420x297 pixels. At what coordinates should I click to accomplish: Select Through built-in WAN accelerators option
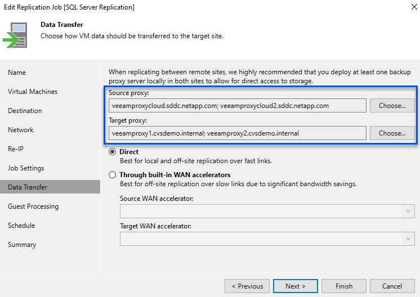[113, 175]
